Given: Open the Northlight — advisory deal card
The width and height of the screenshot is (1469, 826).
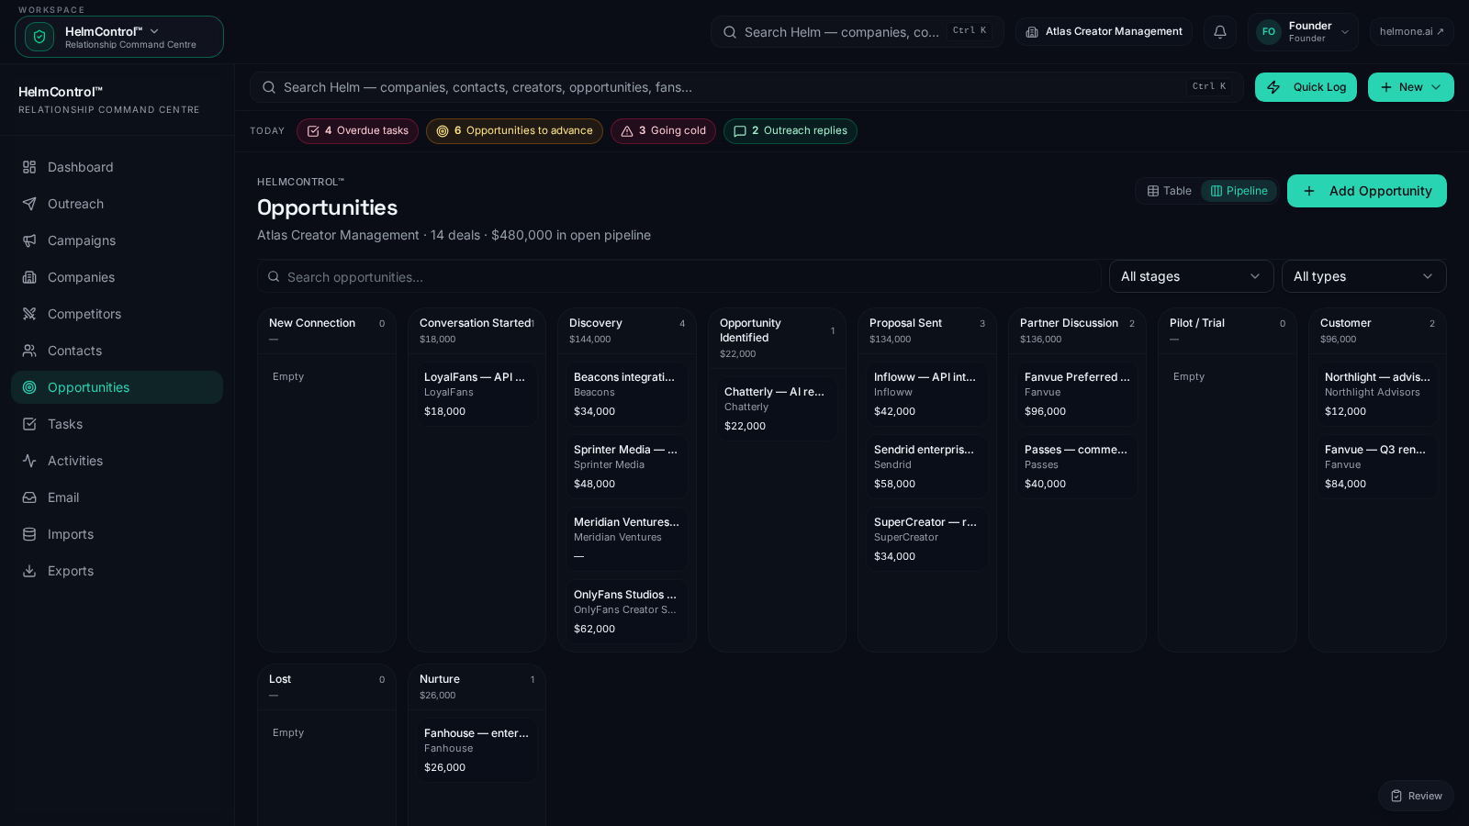Looking at the screenshot, I should pos(1377,394).
